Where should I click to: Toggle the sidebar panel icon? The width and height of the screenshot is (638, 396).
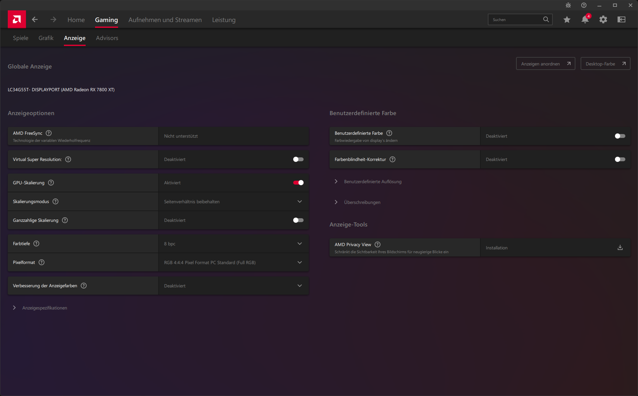click(621, 20)
